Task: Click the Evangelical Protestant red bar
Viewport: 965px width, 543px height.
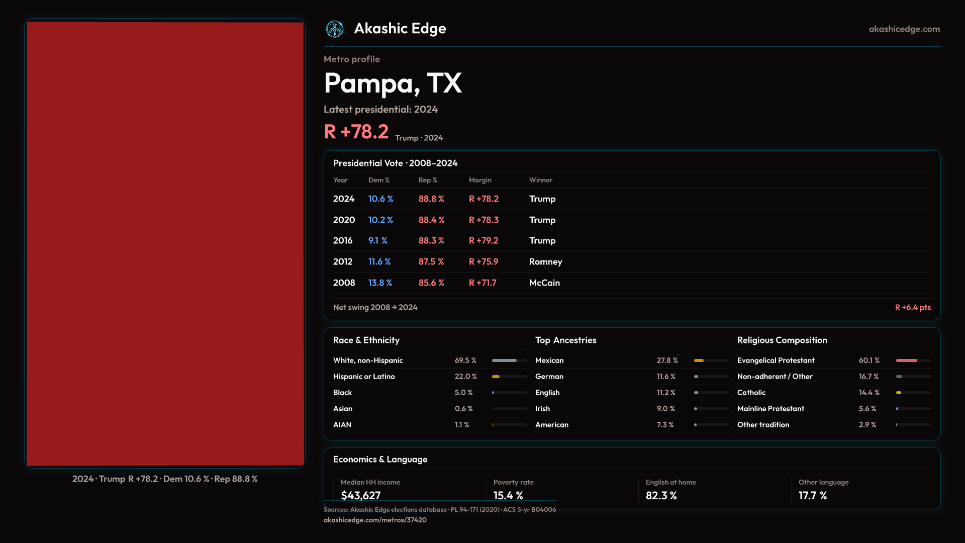Action: (x=907, y=360)
